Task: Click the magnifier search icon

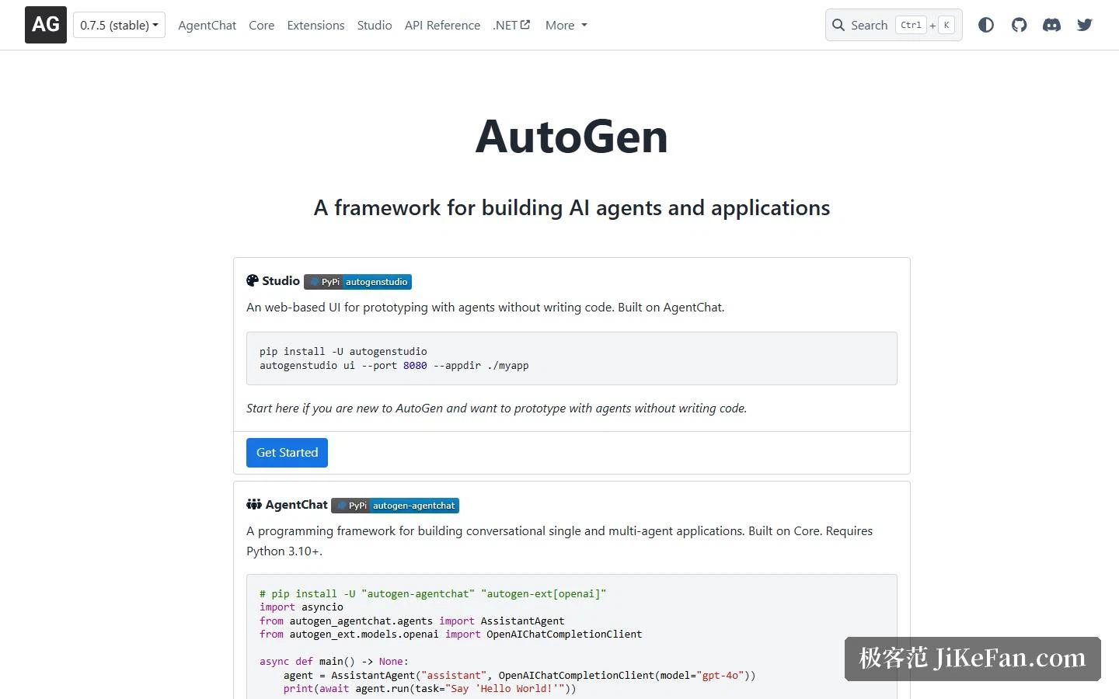Action: coord(838,25)
